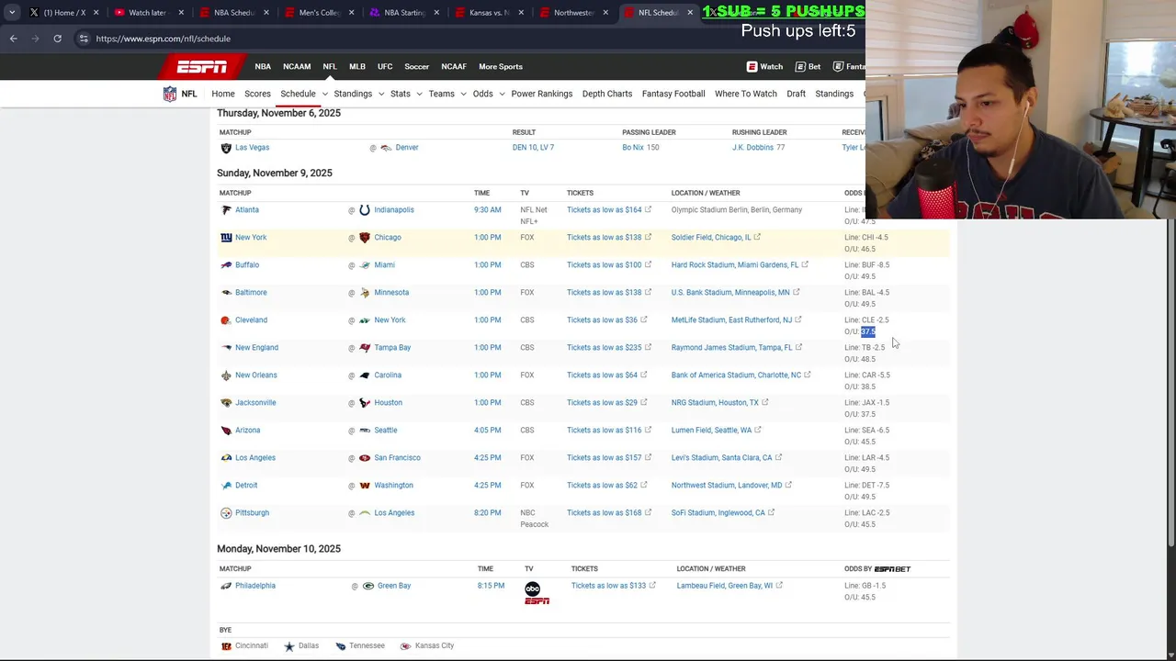The height and width of the screenshot is (661, 1176).
Task: Expand the Standings dropdown chevron
Action: pyautogui.click(x=381, y=94)
